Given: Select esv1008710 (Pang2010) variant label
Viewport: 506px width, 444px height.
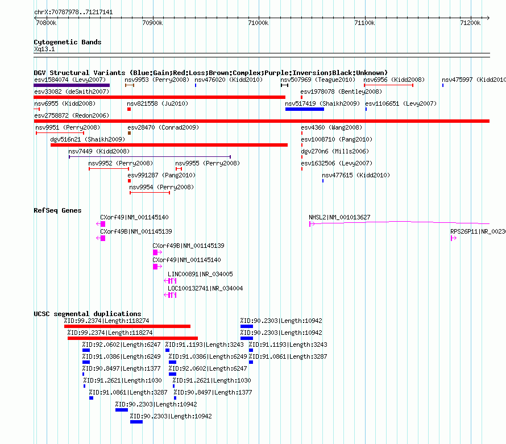Looking at the screenshot, I should 337,139.
